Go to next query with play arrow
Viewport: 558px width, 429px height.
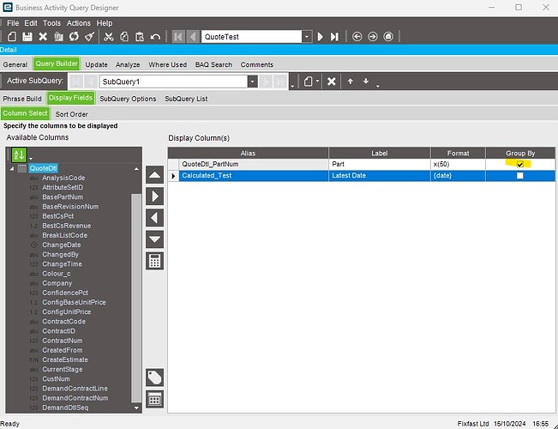coord(321,37)
